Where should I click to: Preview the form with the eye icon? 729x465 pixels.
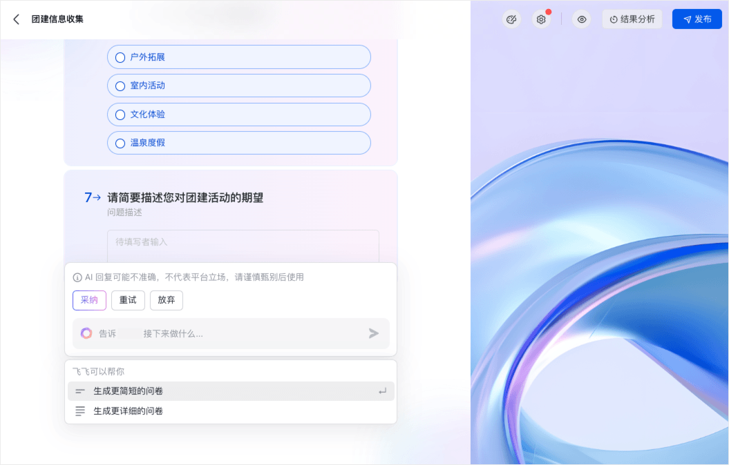click(582, 19)
